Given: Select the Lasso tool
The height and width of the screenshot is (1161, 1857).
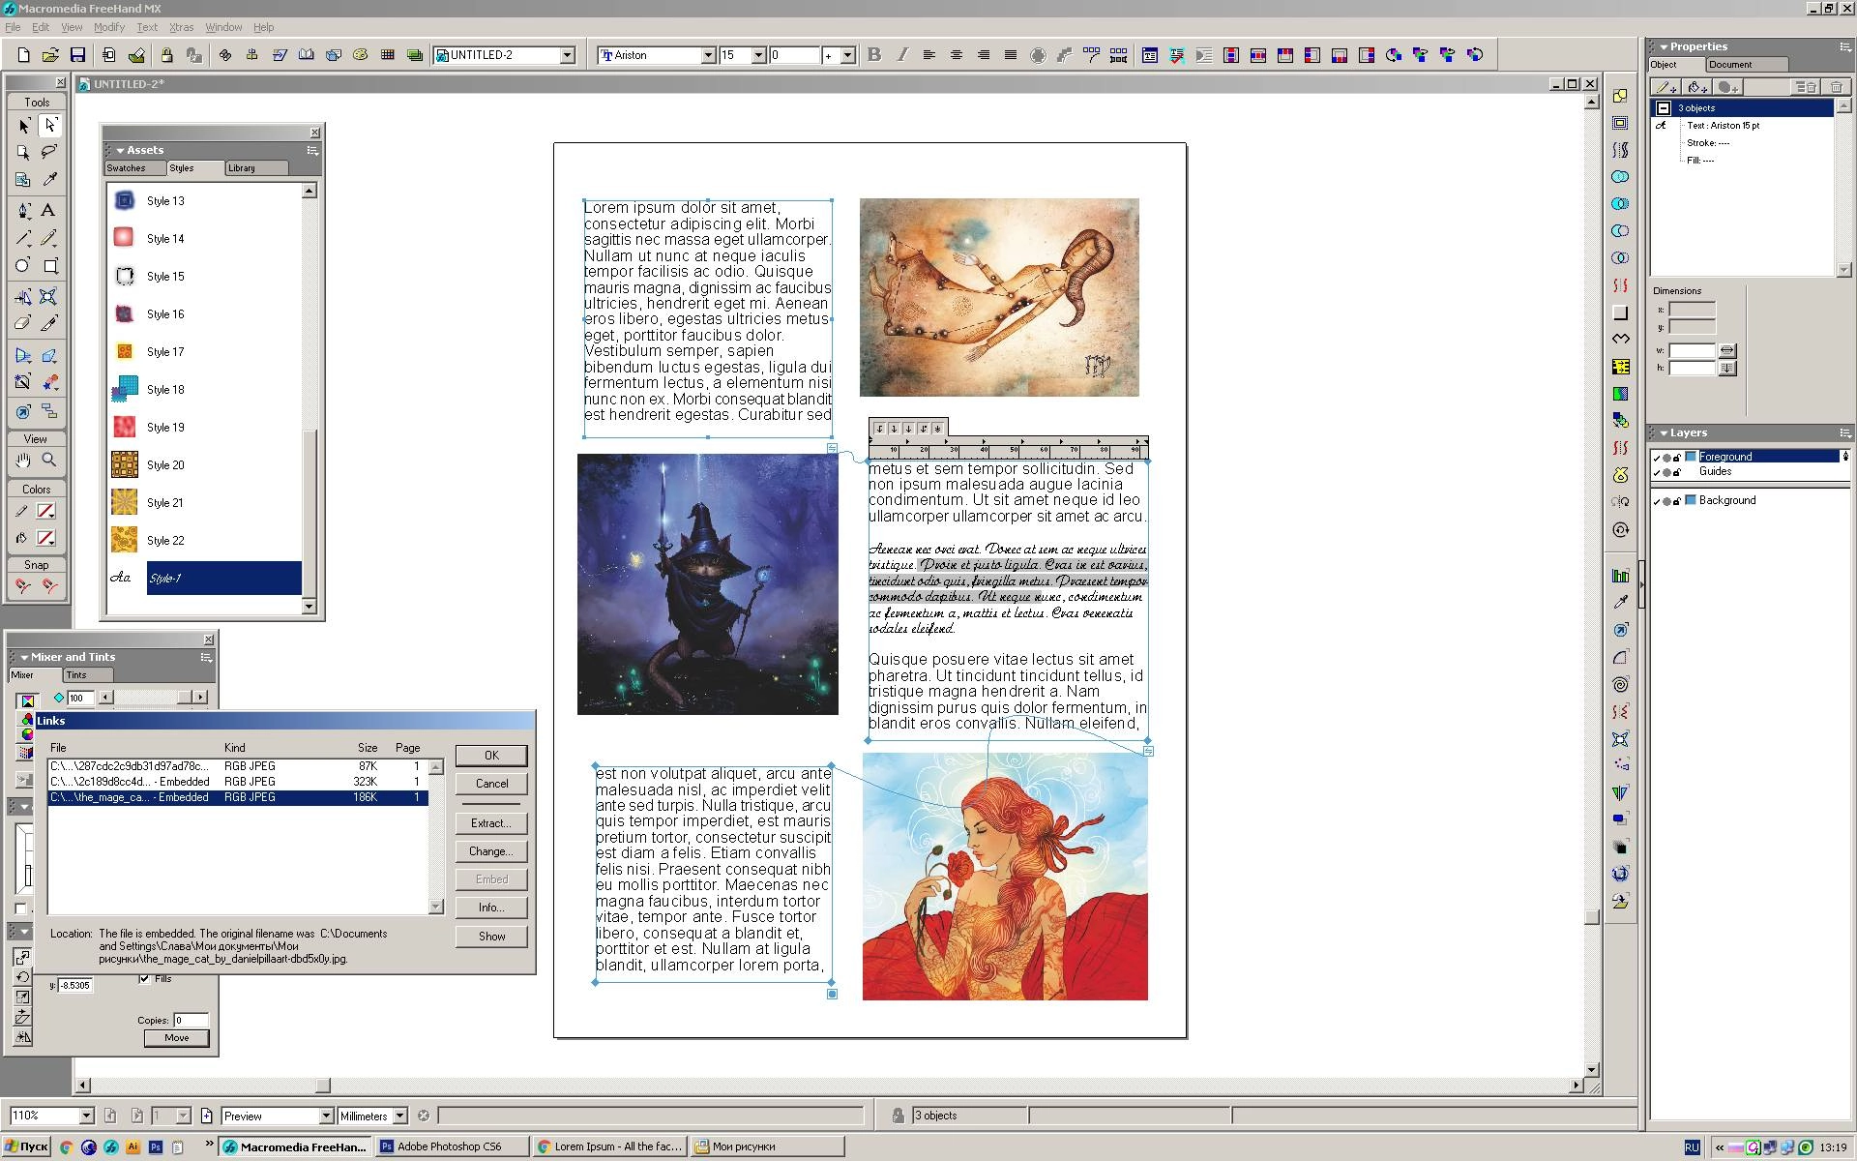Looking at the screenshot, I should pyautogui.click(x=50, y=152).
